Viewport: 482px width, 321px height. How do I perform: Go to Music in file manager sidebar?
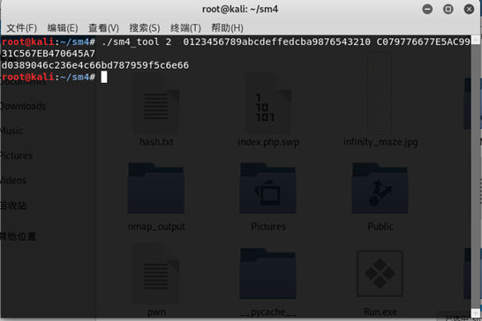pyautogui.click(x=11, y=131)
